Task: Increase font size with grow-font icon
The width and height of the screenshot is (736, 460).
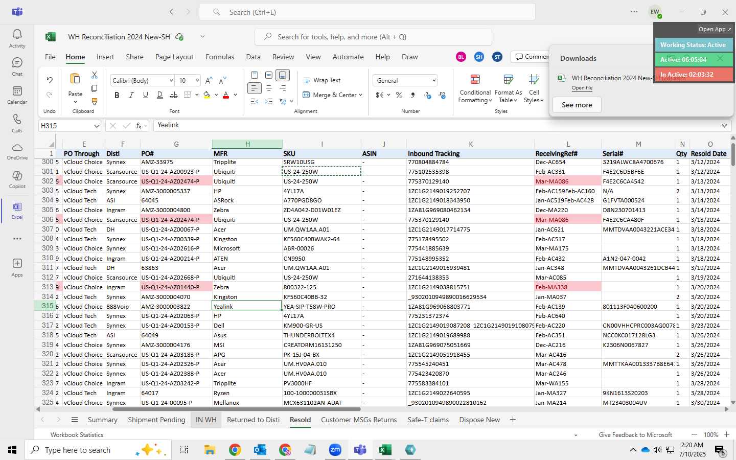Action: [x=209, y=81]
